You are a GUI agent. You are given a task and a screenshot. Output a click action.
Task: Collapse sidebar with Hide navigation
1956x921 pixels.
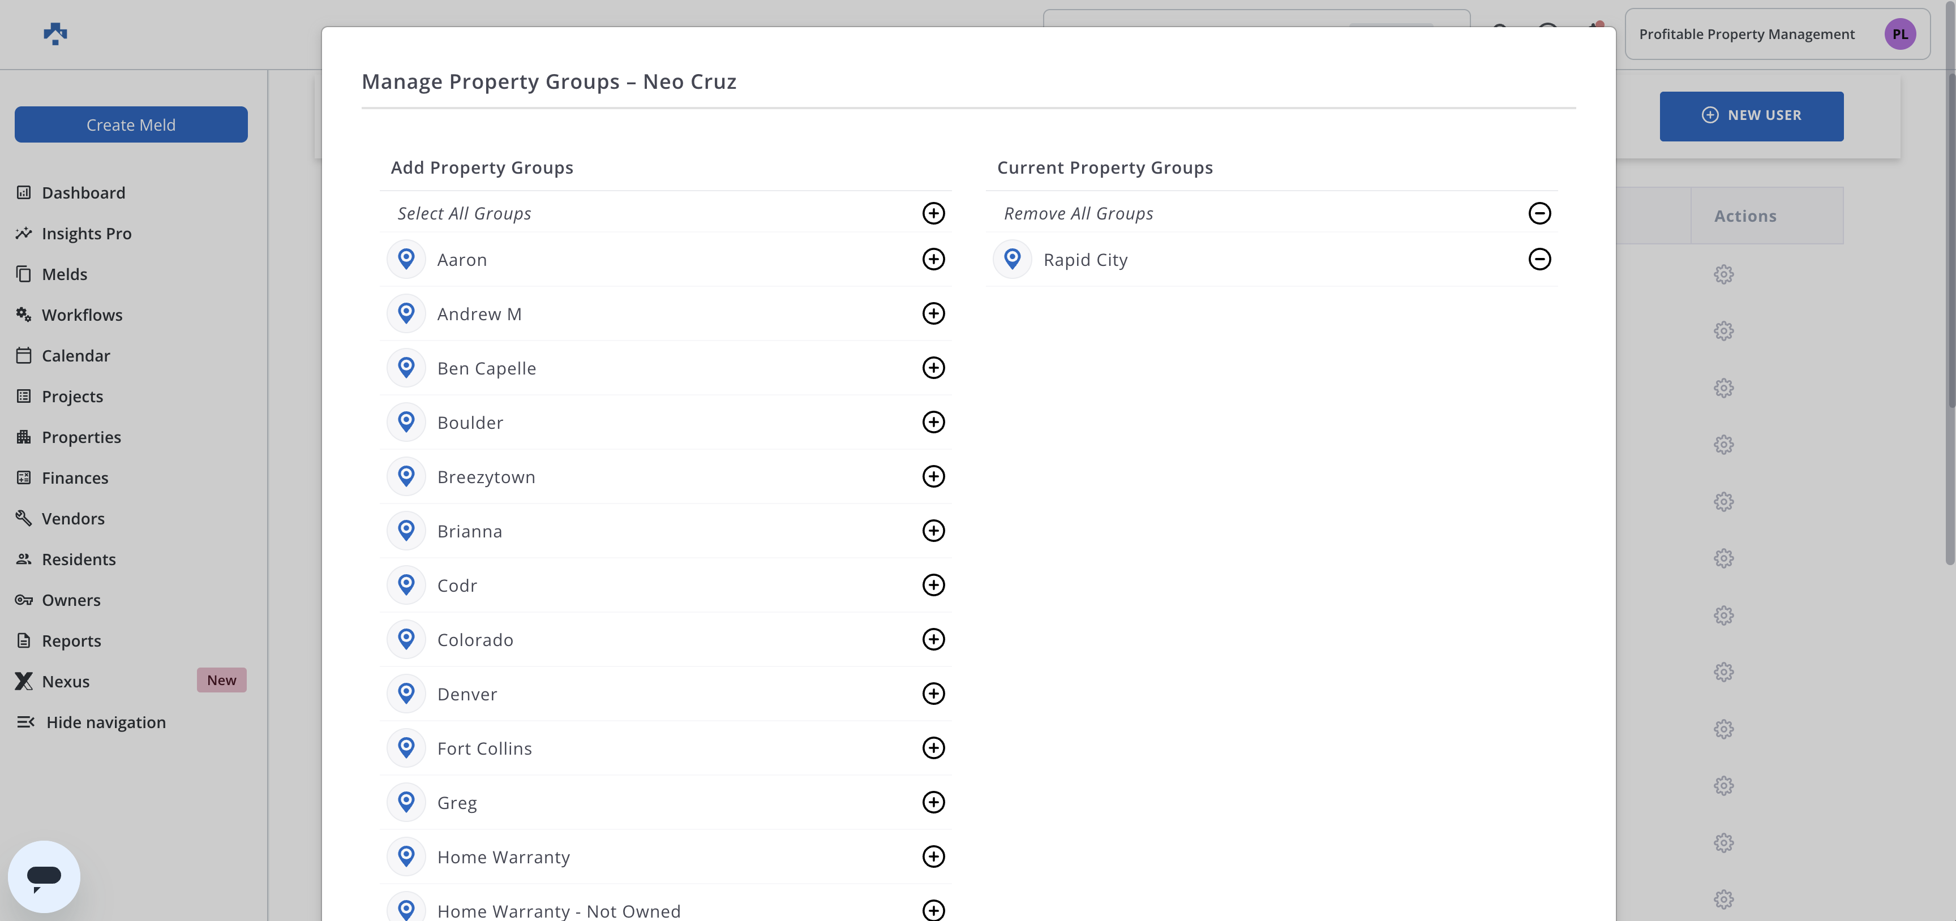click(105, 723)
